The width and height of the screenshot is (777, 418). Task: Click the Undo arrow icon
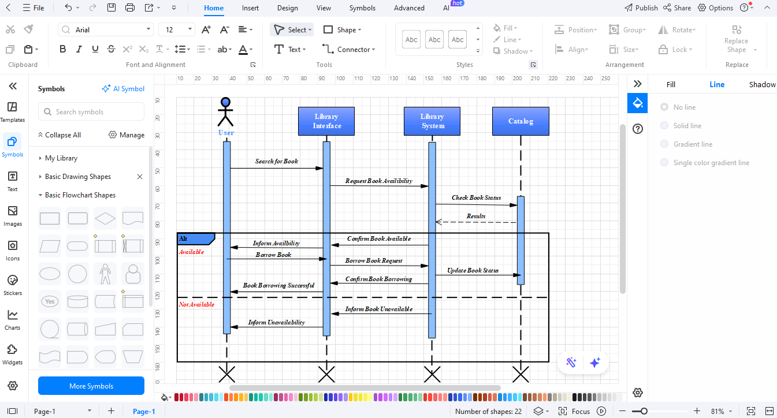pyautogui.click(x=69, y=8)
